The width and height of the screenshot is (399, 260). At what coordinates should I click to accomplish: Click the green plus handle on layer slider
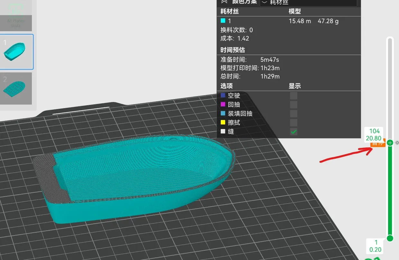click(390, 143)
